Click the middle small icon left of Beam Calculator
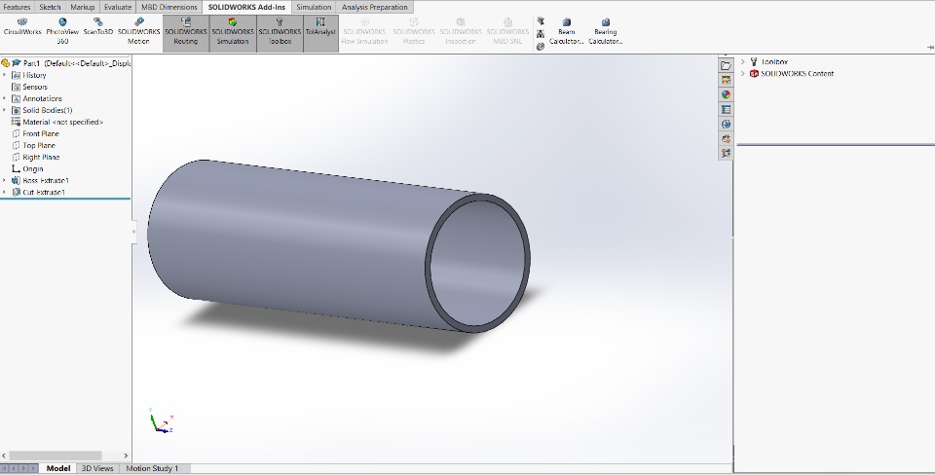The image size is (935, 475). click(x=541, y=33)
